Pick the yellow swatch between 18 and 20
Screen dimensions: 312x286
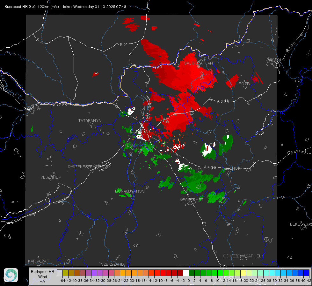pos(243,273)
